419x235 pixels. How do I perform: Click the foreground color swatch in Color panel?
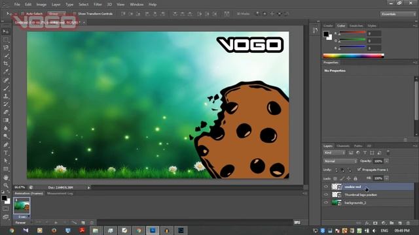(x=326, y=34)
